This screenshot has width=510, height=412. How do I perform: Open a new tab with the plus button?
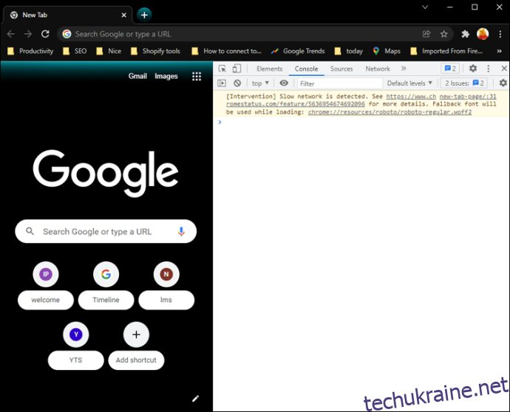pos(144,15)
